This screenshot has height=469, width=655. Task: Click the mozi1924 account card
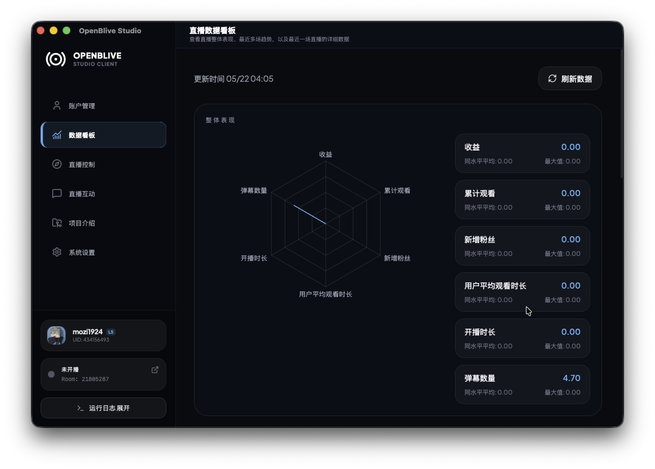click(103, 335)
